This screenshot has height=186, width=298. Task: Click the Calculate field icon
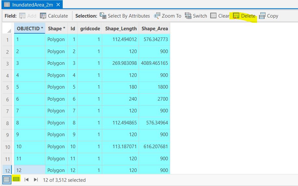tap(43, 16)
